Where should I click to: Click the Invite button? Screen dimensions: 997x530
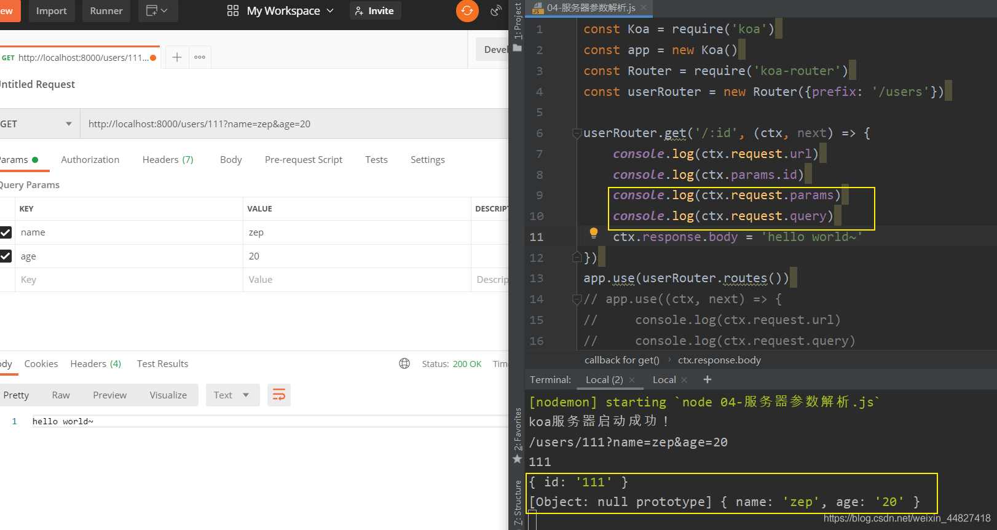click(375, 10)
